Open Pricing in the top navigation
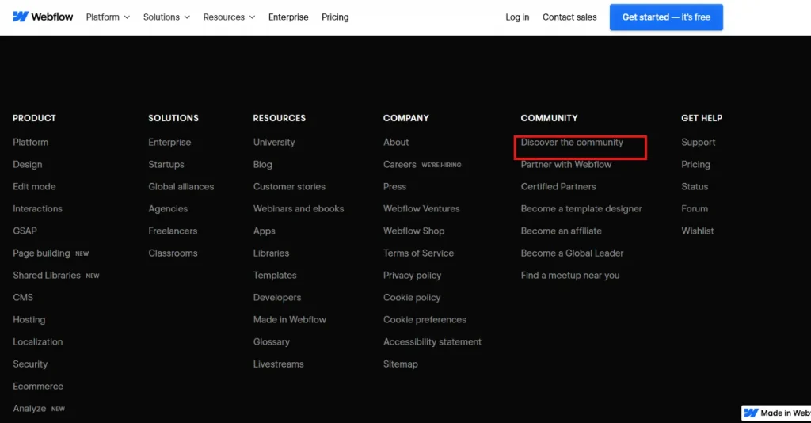 (x=335, y=17)
